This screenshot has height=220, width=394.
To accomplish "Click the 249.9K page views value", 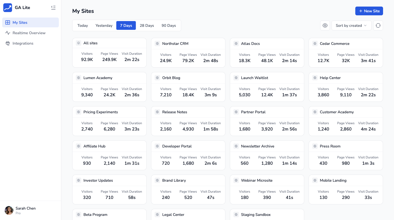I will pyautogui.click(x=109, y=59).
